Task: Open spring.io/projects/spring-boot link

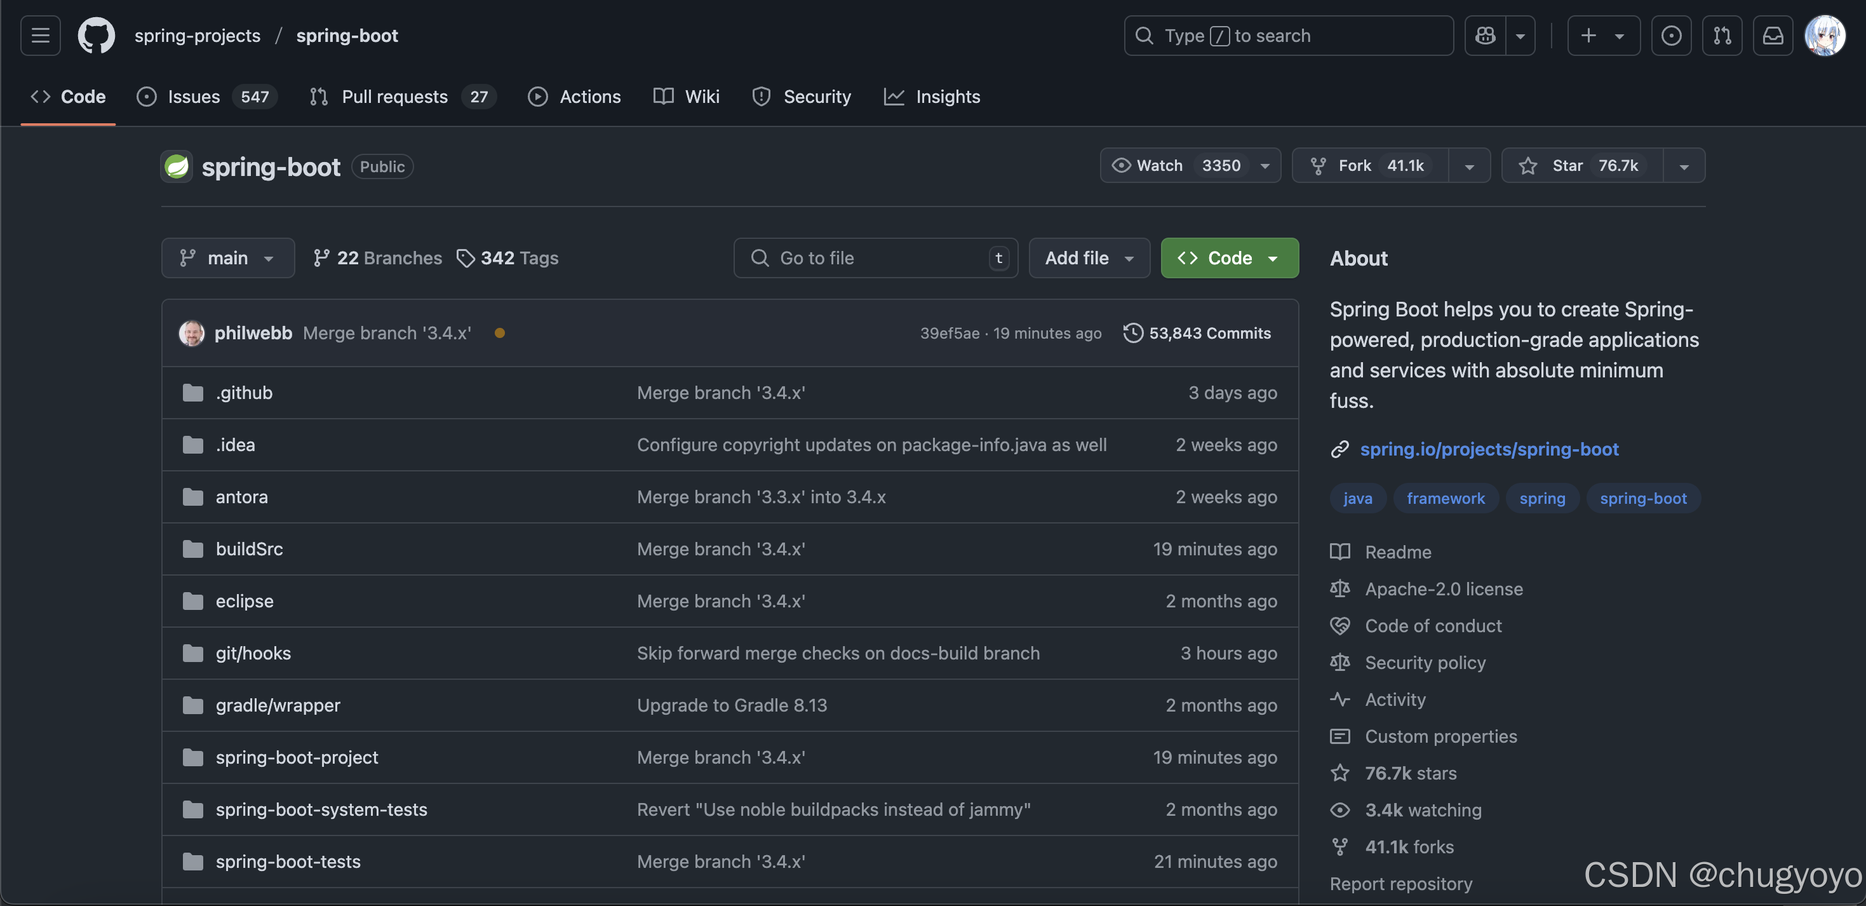Action: (1489, 449)
